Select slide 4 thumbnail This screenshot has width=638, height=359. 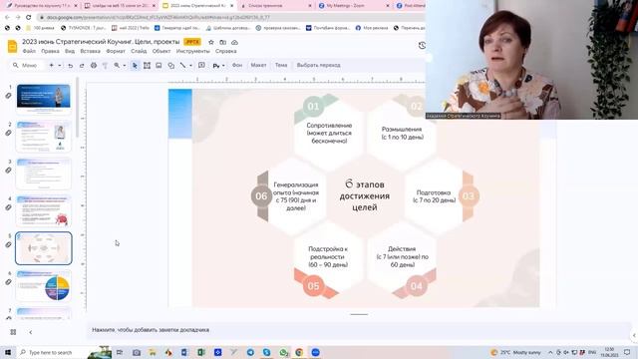pyautogui.click(x=44, y=210)
